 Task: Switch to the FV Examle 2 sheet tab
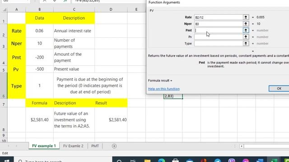click(x=73, y=146)
